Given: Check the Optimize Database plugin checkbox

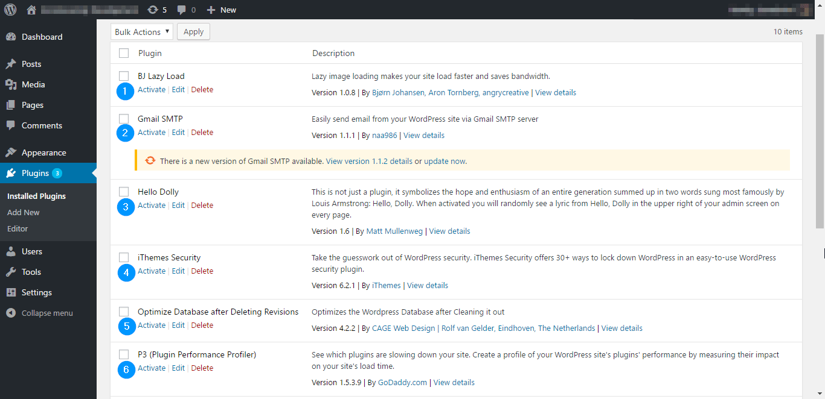Looking at the screenshot, I should click(124, 312).
